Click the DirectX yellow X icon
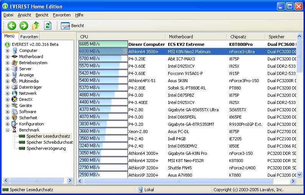Screen dimensions: 305x195 point(15,99)
